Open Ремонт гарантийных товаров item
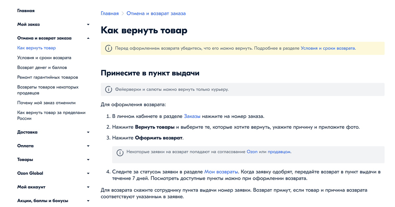395x207 pixels. 48,77
